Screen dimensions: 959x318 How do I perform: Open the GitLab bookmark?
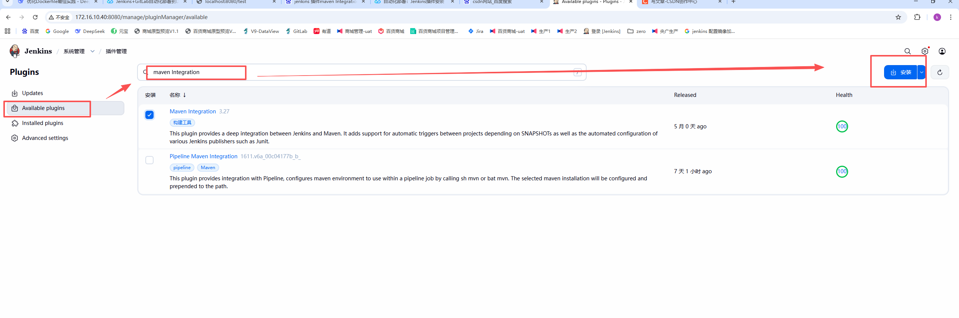click(296, 31)
